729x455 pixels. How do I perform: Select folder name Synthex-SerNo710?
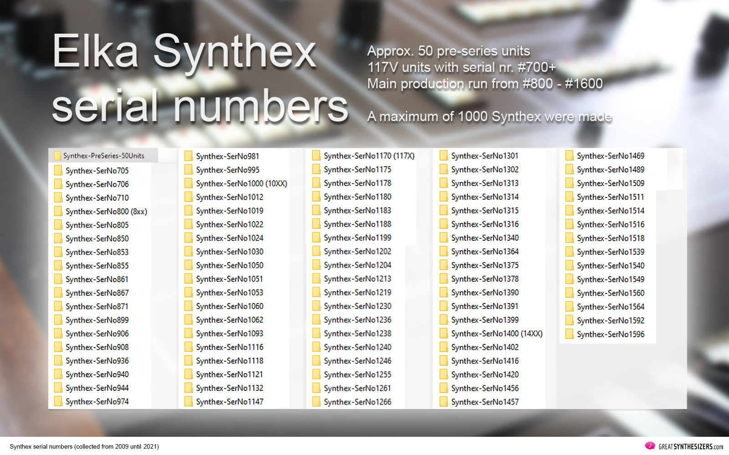97,198
